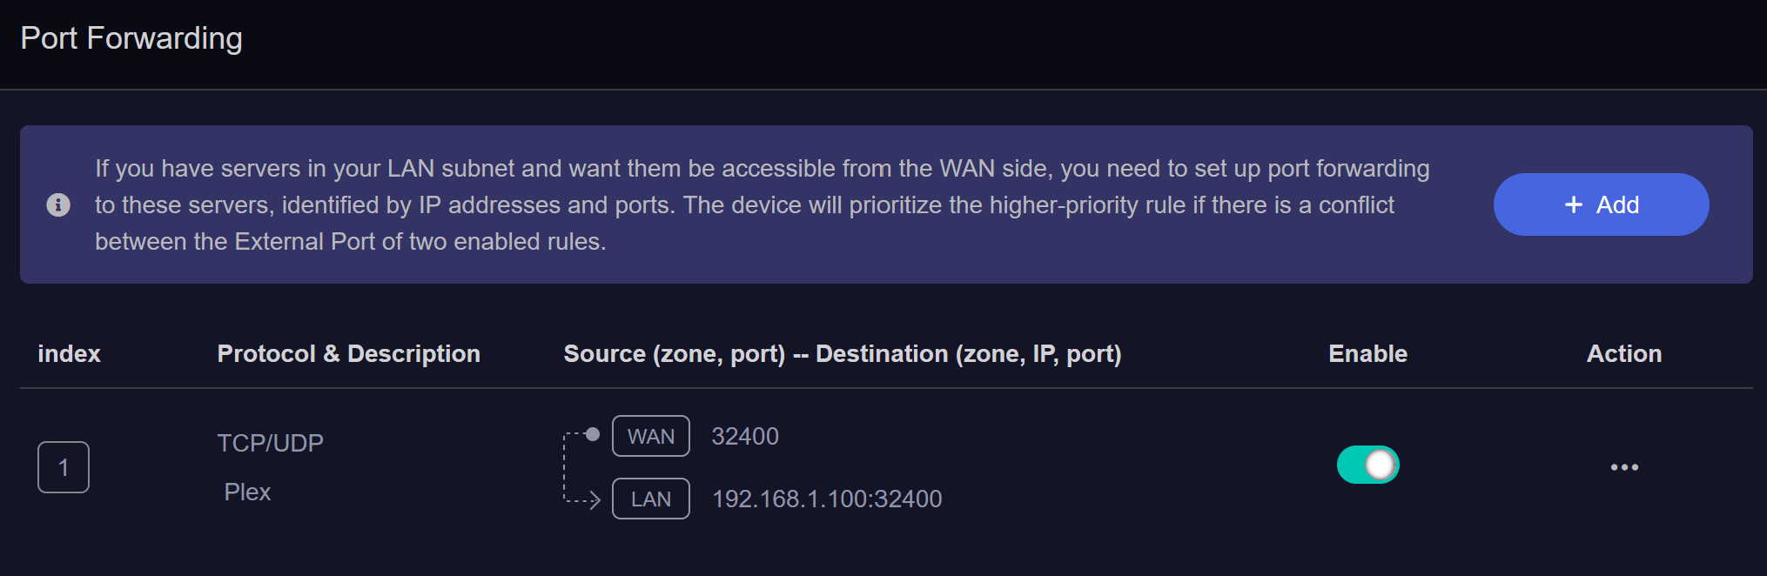Click the Protocol & Description column header
Image resolution: width=1767 pixels, height=576 pixels.
coord(348,353)
